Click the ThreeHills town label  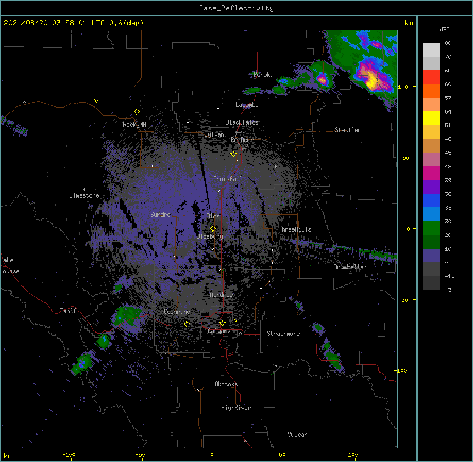295,229
